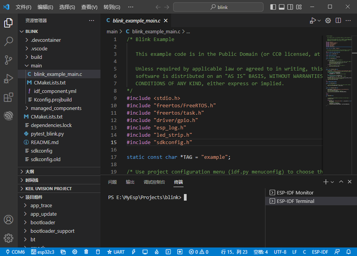The image size is (357, 256).
Task: Expand the .vscode folder
Action: [x=59, y=49]
